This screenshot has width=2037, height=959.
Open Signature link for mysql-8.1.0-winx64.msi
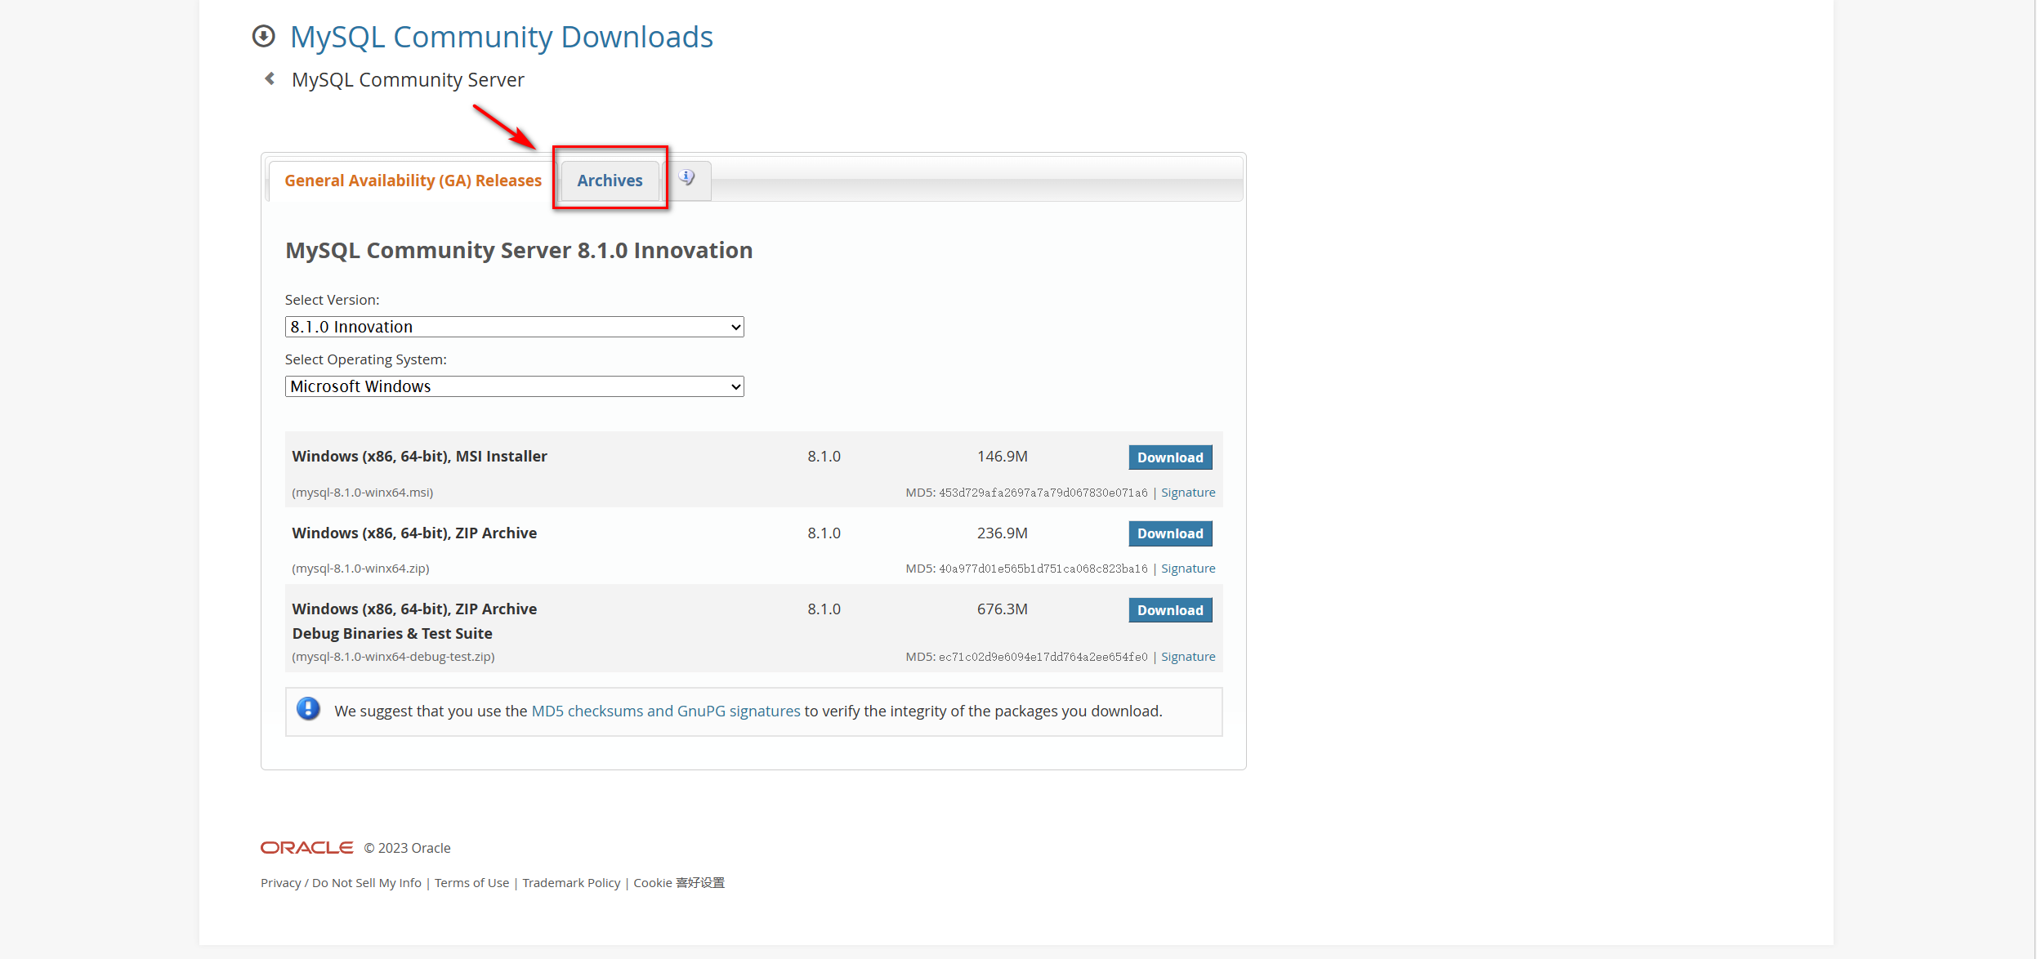tap(1188, 493)
